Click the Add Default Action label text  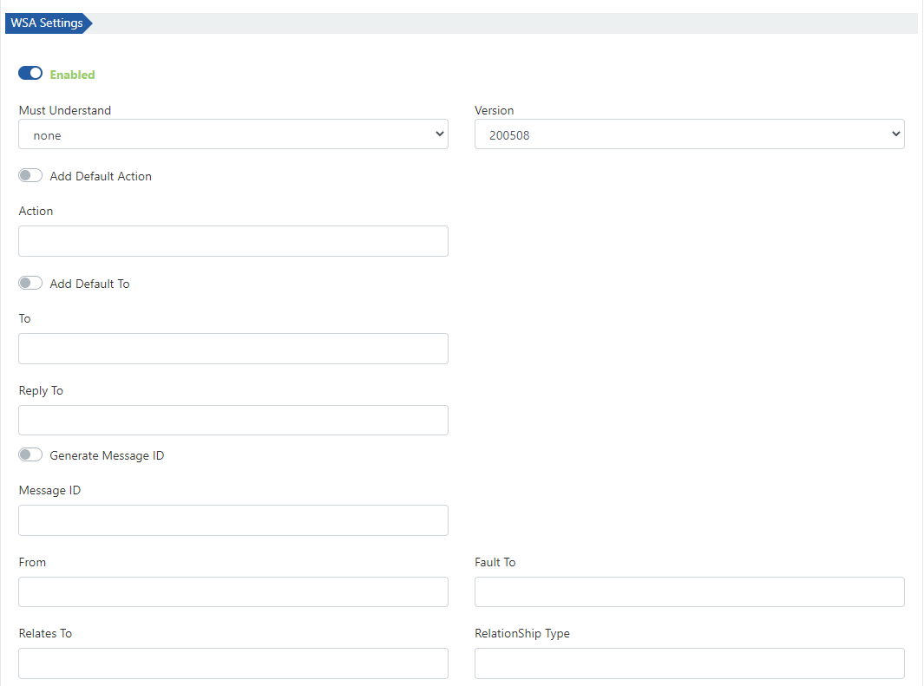click(101, 176)
